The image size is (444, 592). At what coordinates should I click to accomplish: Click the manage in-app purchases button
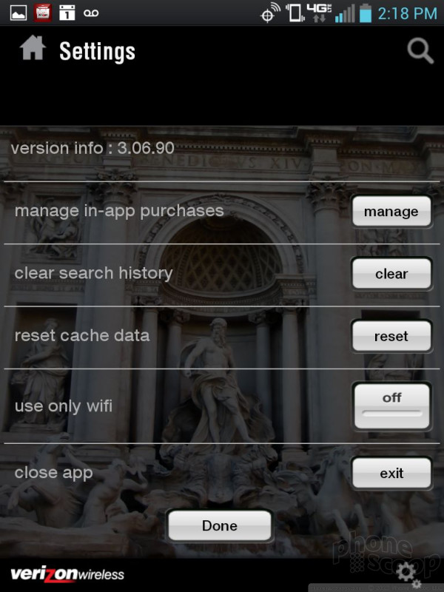click(391, 212)
